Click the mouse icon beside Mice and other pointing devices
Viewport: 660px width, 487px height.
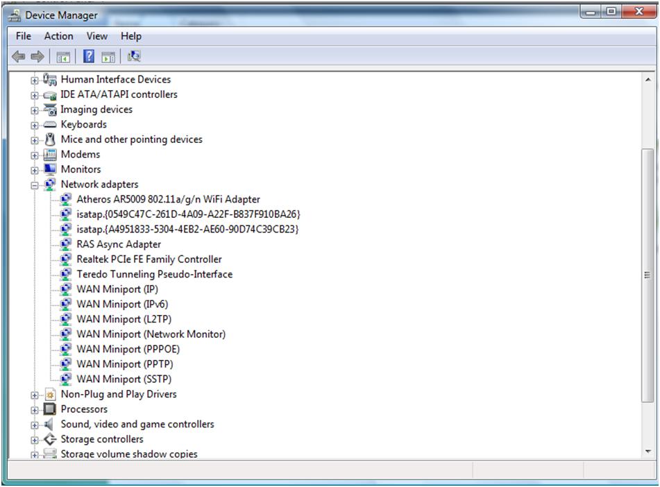(50, 139)
